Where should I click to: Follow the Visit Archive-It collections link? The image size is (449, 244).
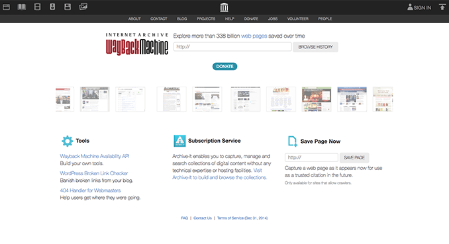pos(219,178)
